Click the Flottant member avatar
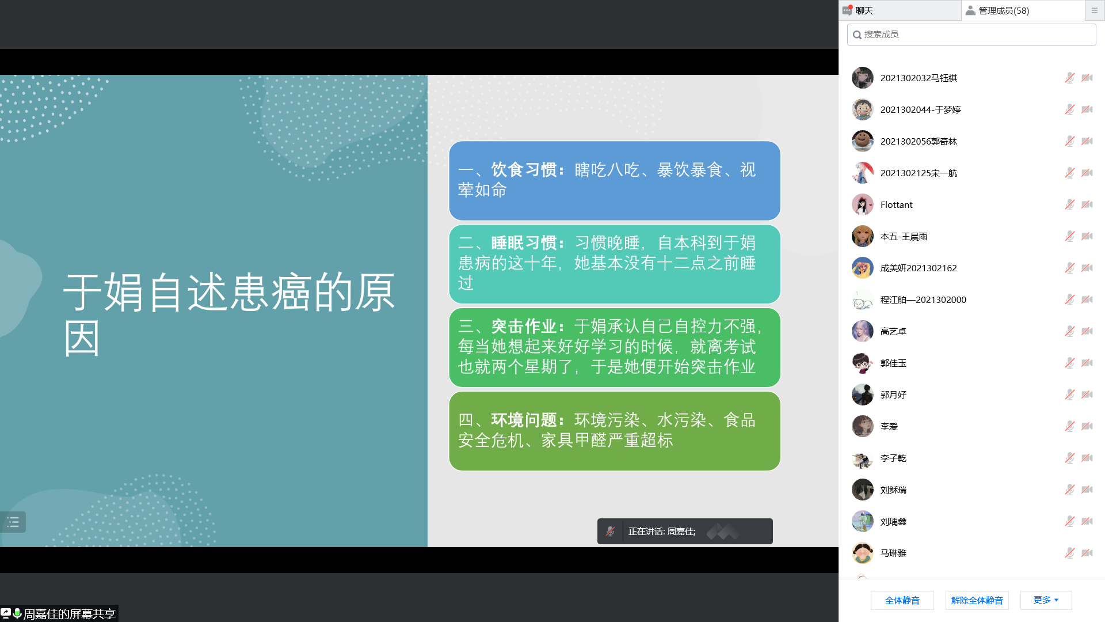 (x=862, y=204)
